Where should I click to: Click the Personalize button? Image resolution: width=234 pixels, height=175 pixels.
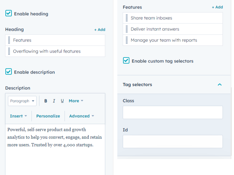tap(48, 116)
